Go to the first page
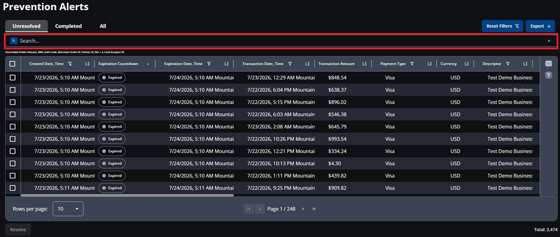The height and width of the screenshot is (237, 560). point(249,209)
